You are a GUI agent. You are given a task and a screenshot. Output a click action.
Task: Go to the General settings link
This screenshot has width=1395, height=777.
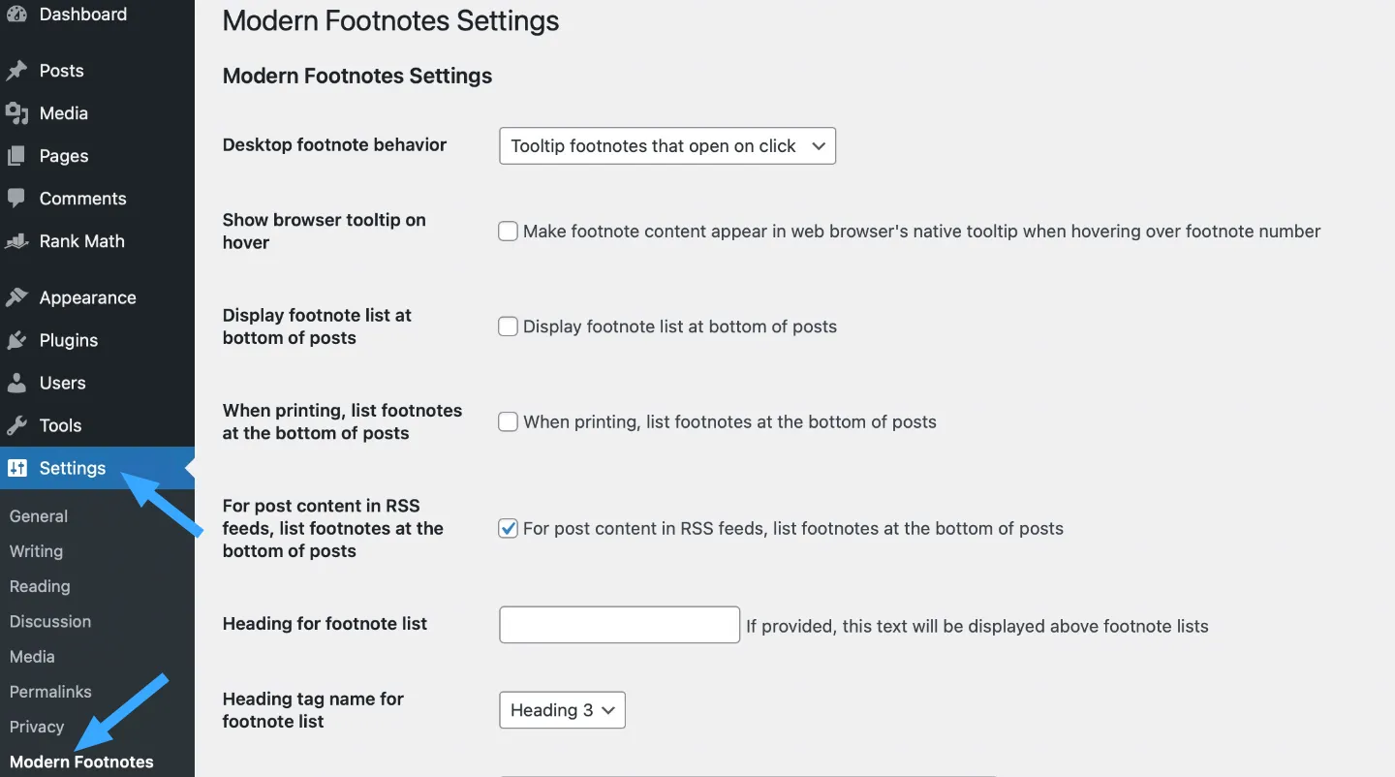point(39,516)
